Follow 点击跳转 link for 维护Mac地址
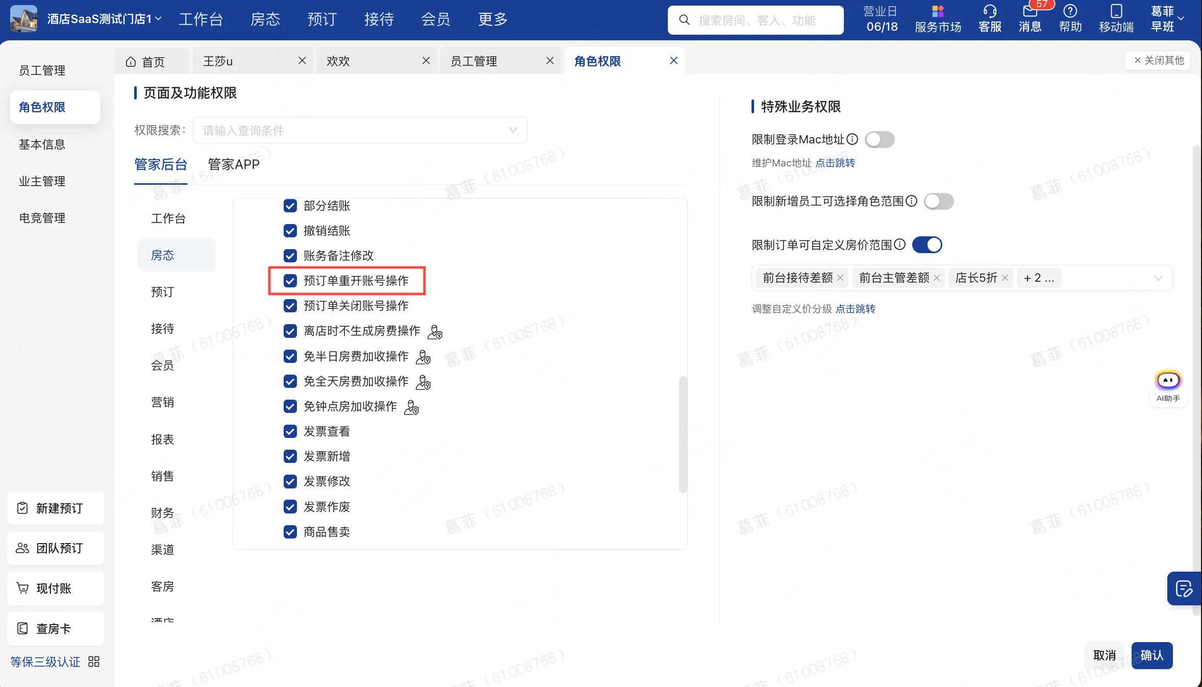The width and height of the screenshot is (1202, 687). pos(835,163)
